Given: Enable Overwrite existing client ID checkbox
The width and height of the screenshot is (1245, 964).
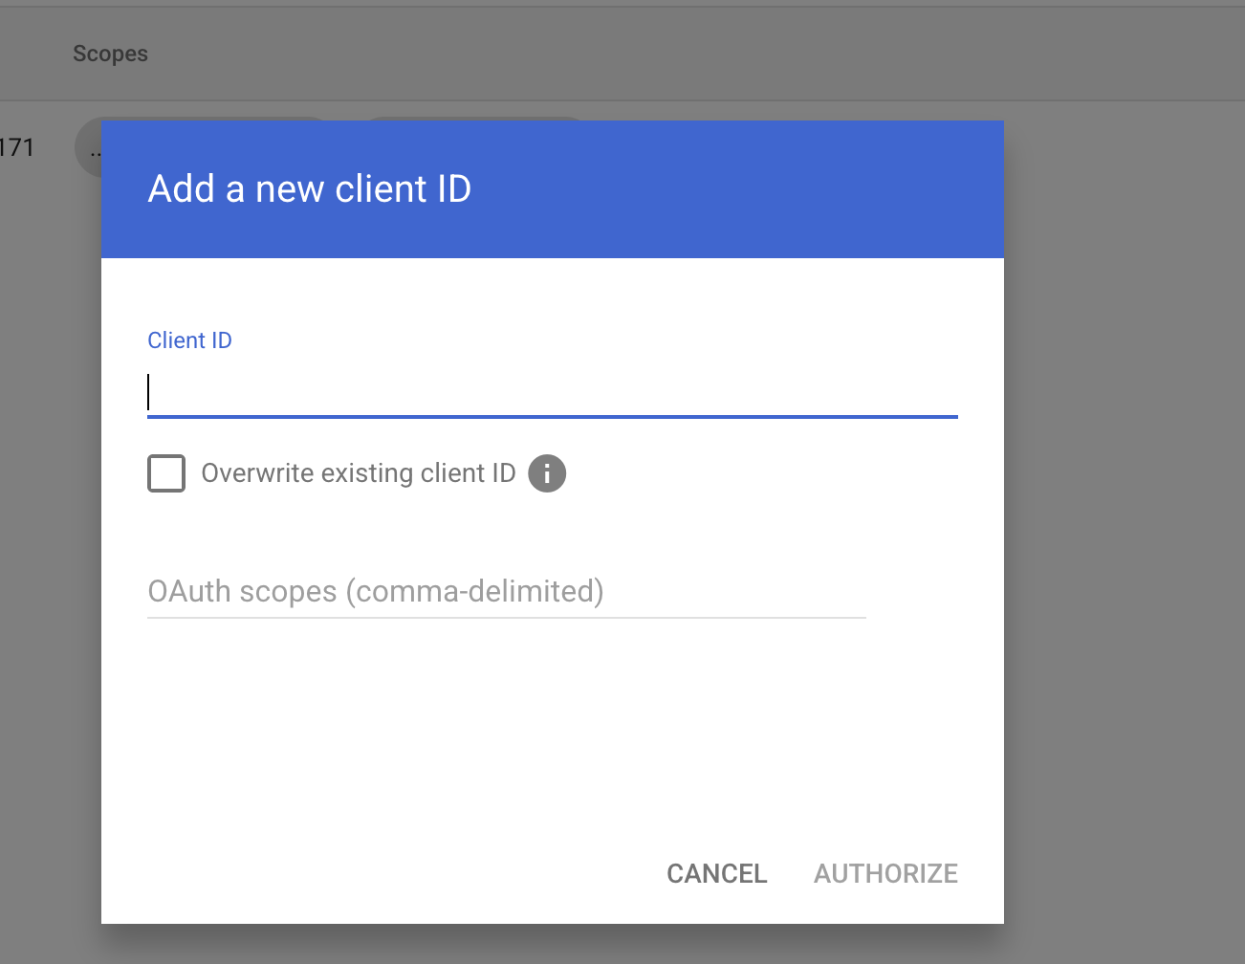Looking at the screenshot, I should coord(166,473).
